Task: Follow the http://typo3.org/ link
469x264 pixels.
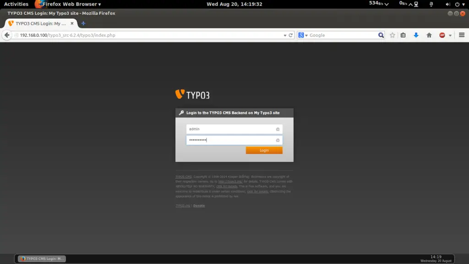Action: tap(230, 181)
